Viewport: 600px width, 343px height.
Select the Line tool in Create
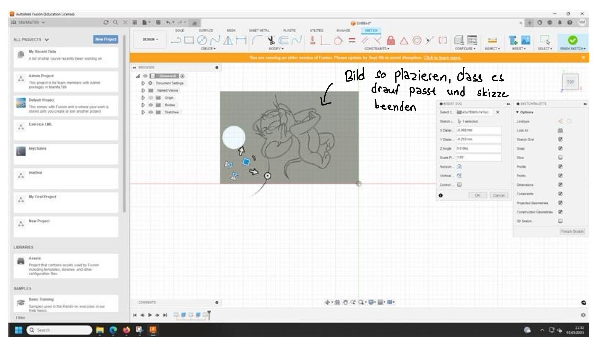[176, 41]
